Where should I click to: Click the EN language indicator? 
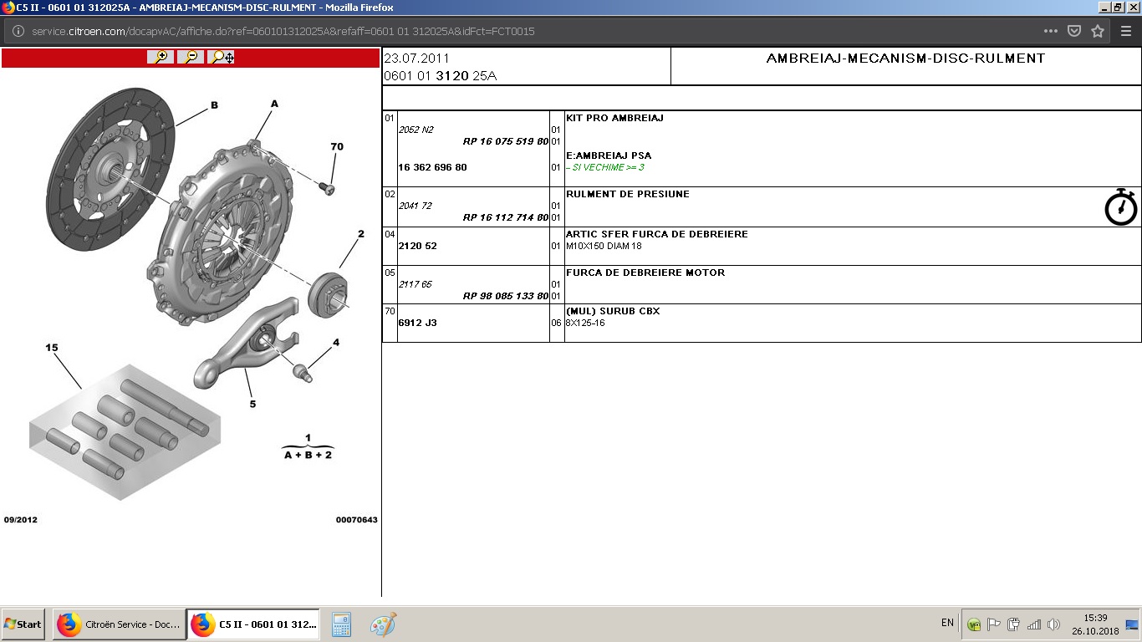947,623
